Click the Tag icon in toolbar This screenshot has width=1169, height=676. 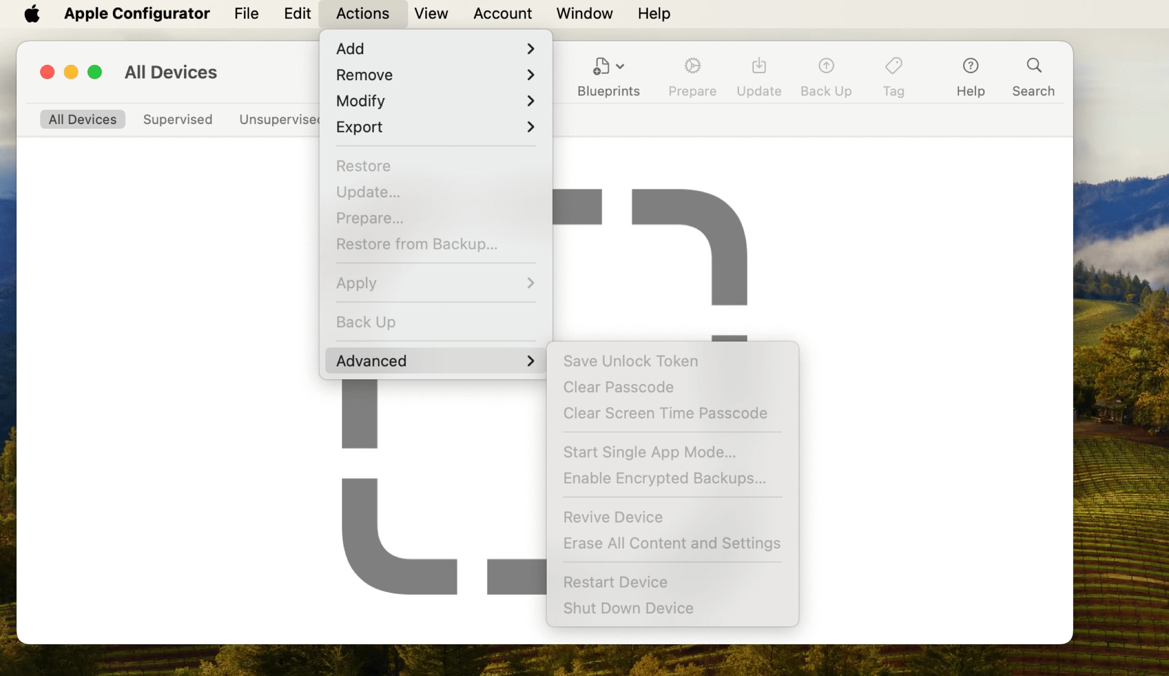(894, 66)
